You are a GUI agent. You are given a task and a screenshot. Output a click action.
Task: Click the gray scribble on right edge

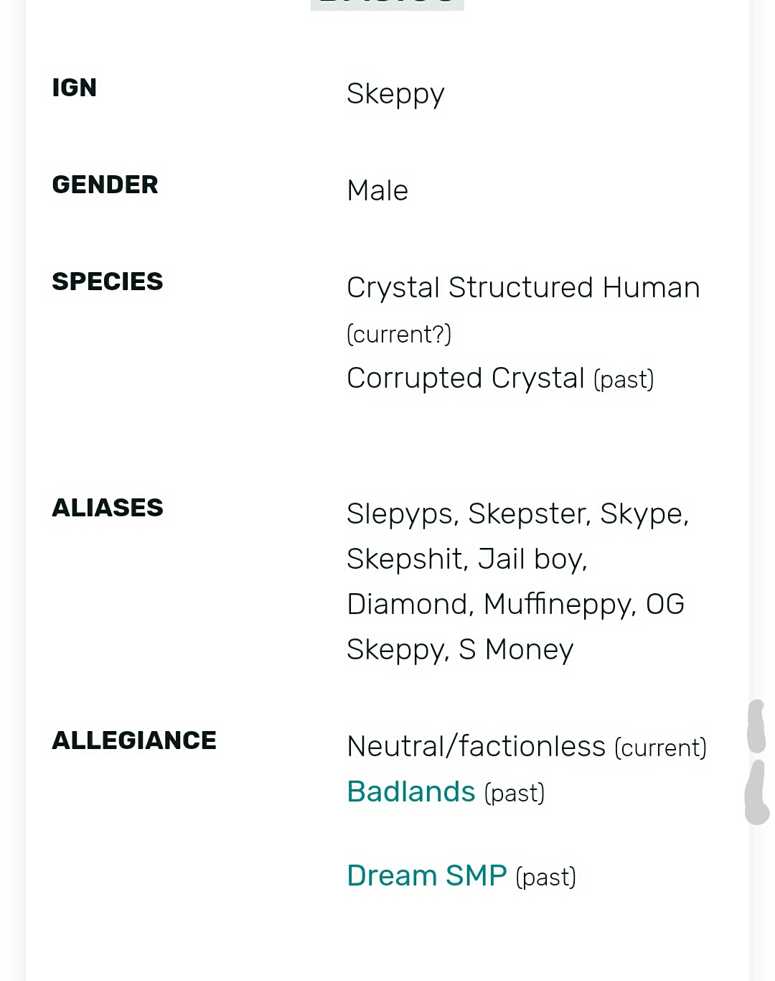click(x=756, y=761)
